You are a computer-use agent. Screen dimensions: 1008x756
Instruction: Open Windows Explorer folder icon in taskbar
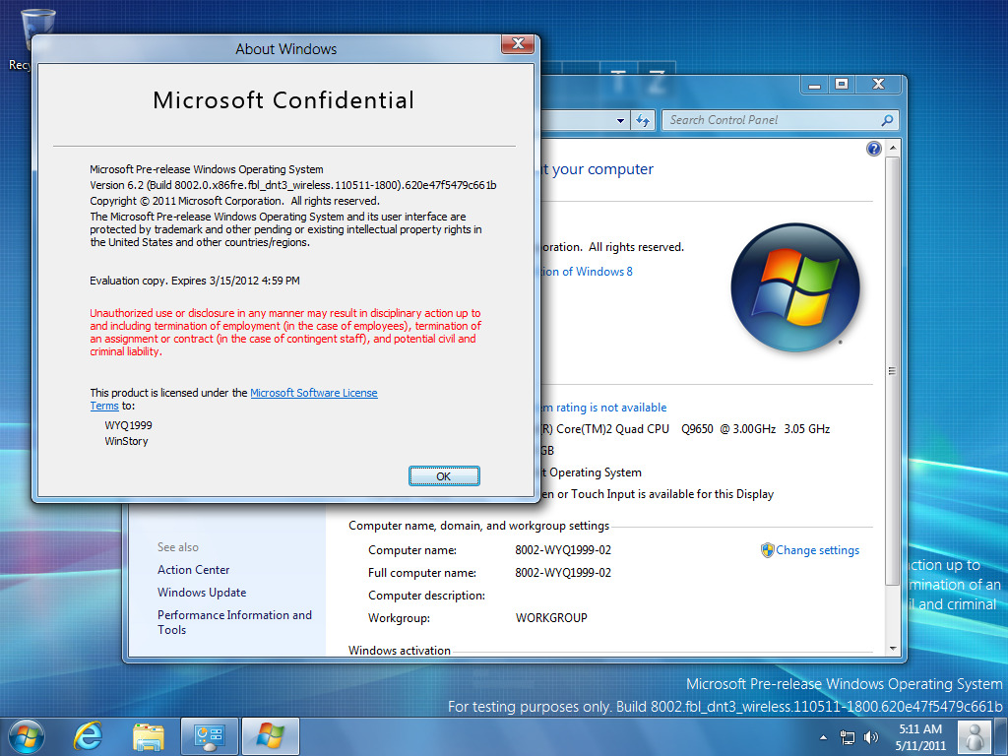pos(149,735)
